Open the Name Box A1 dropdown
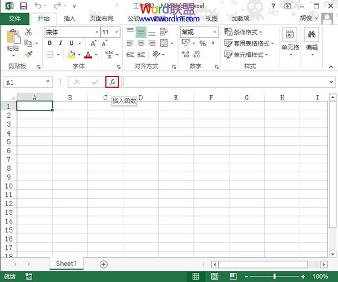 tap(48, 82)
